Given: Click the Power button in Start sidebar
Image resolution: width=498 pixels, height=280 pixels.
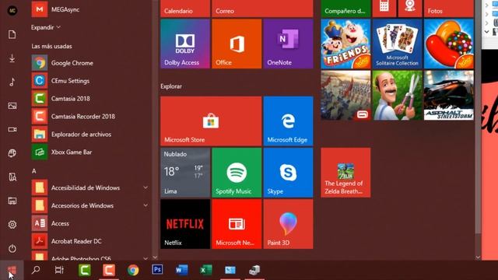Looking at the screenshot, I should (x=12, y=248).
